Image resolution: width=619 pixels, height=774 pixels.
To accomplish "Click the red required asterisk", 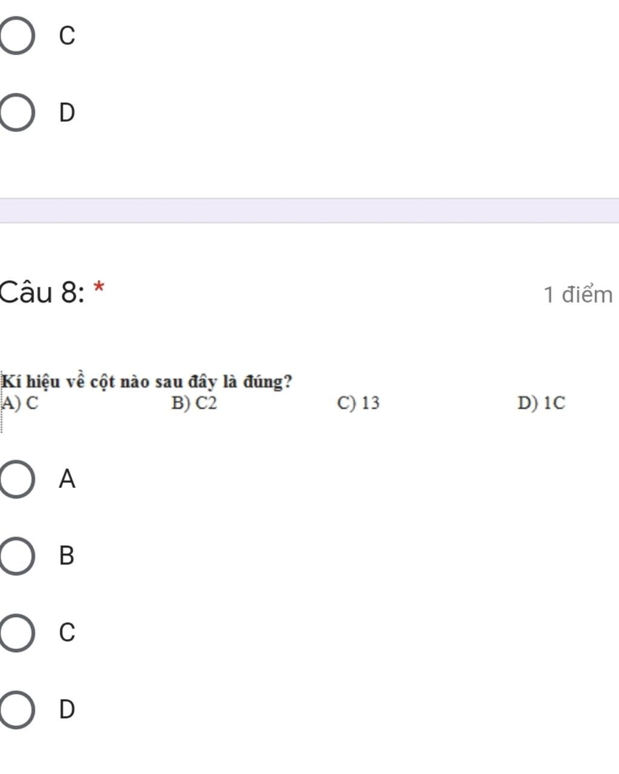I will pos(100,287).
